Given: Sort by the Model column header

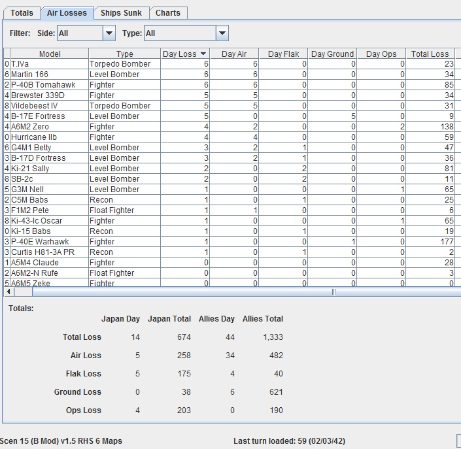Looking at the screenshot, I should coord(50,54).
